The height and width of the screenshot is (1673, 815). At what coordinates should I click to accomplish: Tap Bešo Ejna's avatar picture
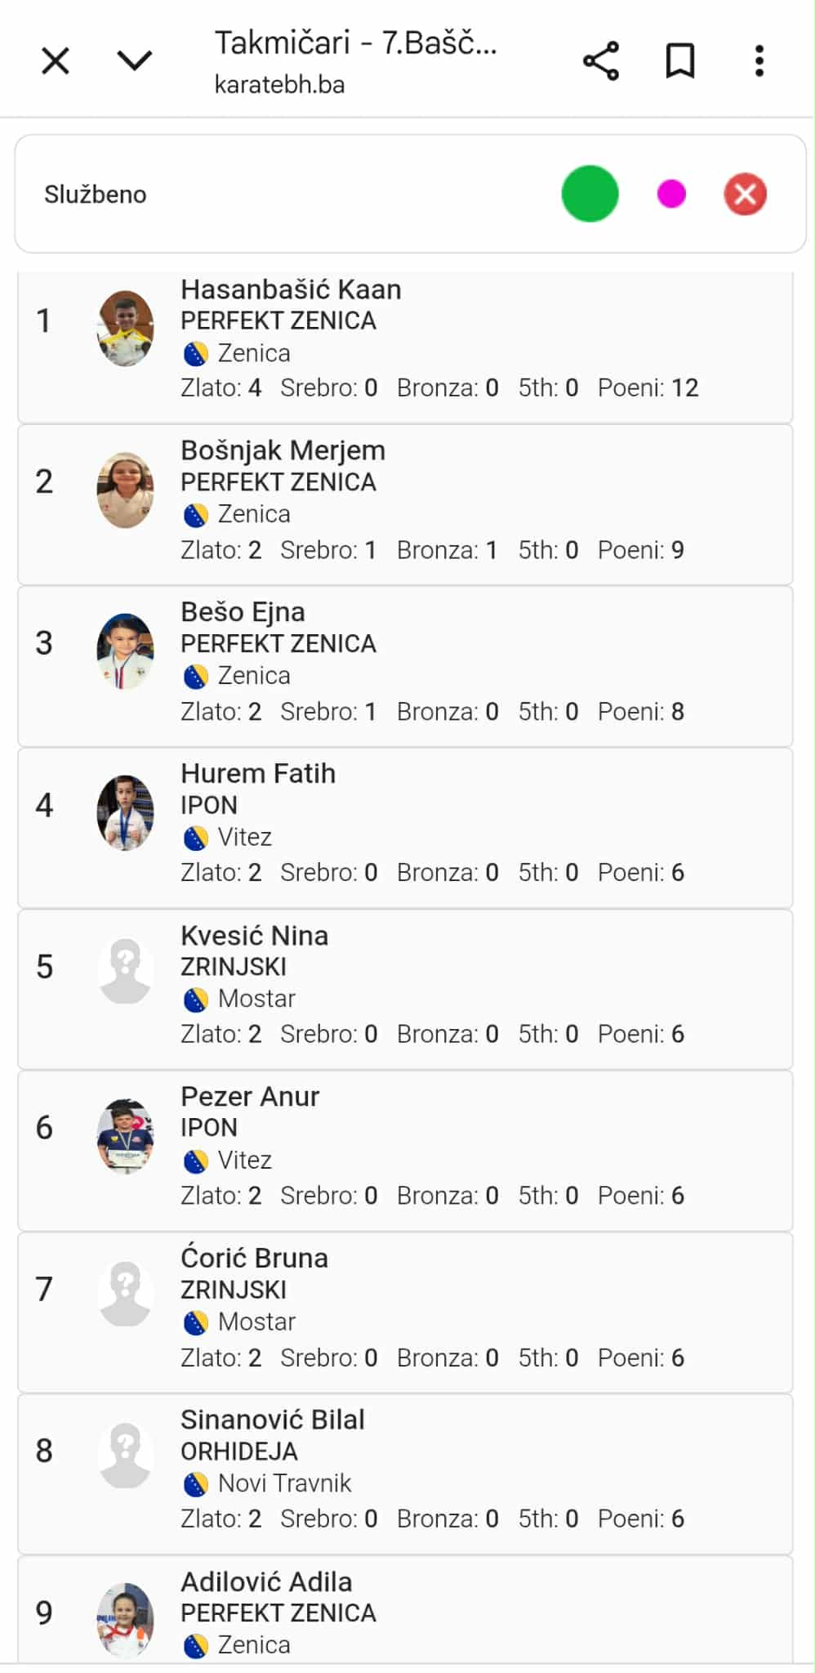pos(125,651)
